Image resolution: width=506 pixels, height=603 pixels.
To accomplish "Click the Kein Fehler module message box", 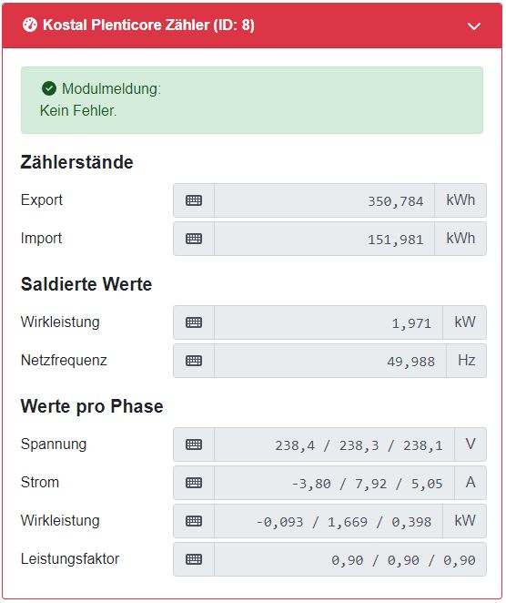I will 252,100.
